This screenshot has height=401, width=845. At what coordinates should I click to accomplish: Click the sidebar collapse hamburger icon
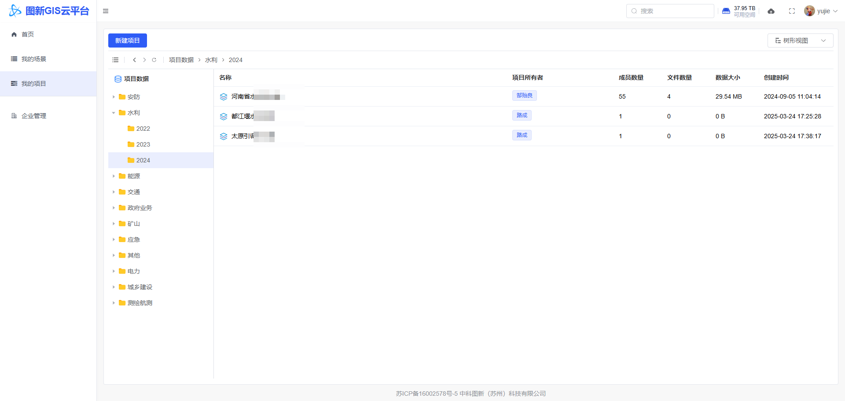(x=106, y=11)
